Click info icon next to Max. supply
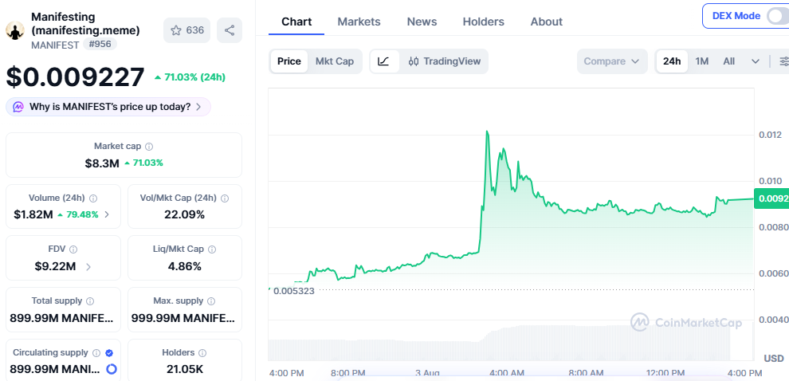 coord(211,301)
